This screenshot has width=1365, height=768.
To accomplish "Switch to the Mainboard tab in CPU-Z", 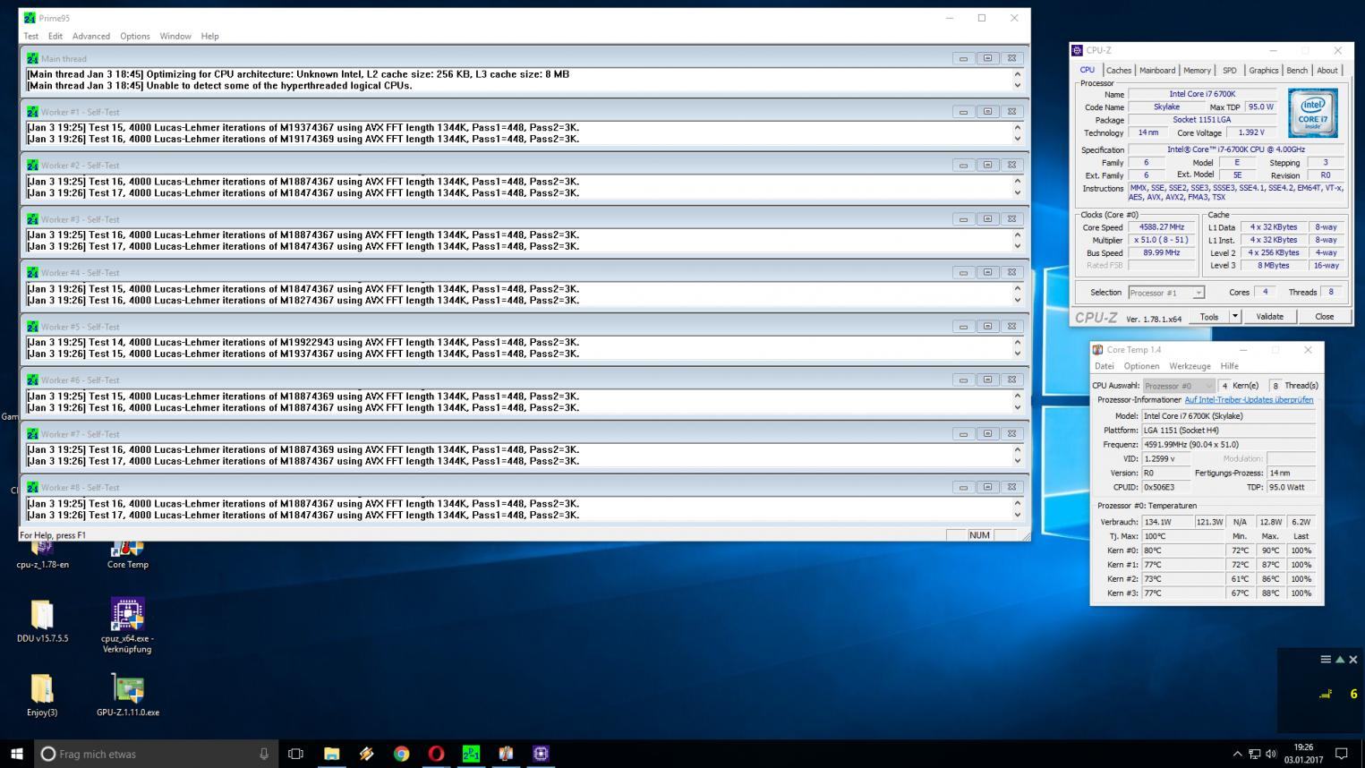I will click(1157, 70).
